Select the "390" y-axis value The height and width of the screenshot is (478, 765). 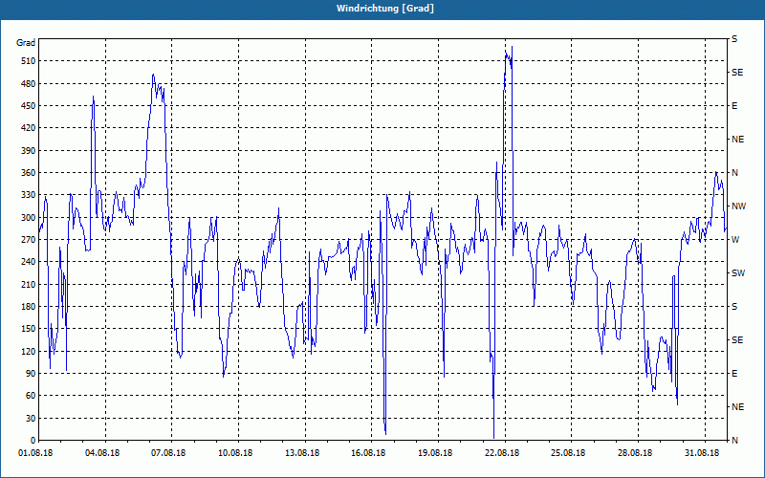[29, 151]
